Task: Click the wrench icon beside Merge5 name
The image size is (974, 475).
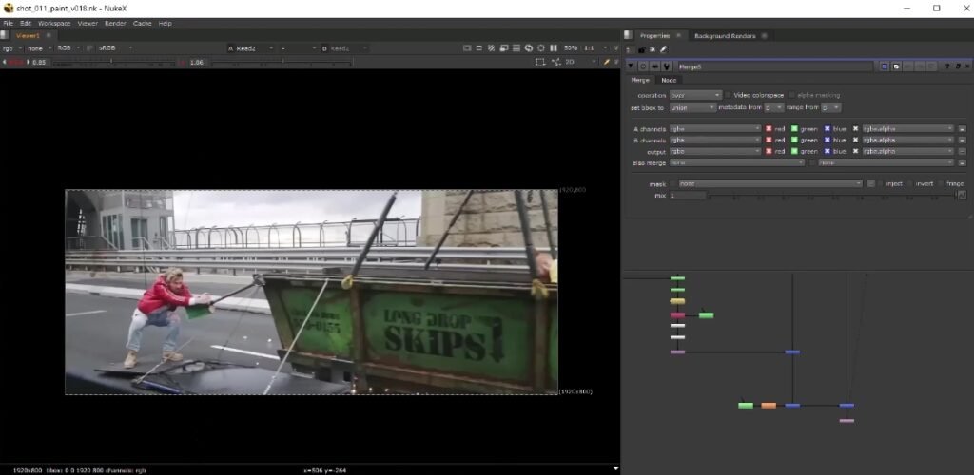Action: [x=667, y=66]
